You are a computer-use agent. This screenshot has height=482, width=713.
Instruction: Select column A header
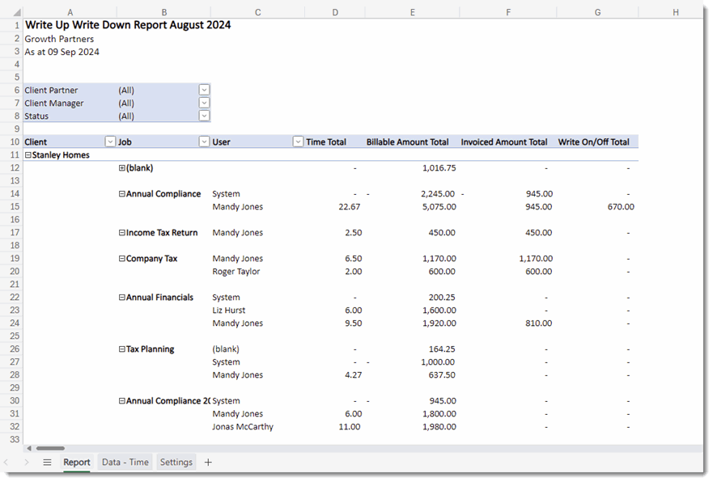point(70,12)
